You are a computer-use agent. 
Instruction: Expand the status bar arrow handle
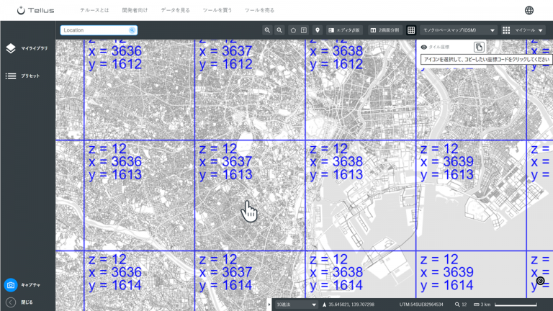[x=269, y=305]
